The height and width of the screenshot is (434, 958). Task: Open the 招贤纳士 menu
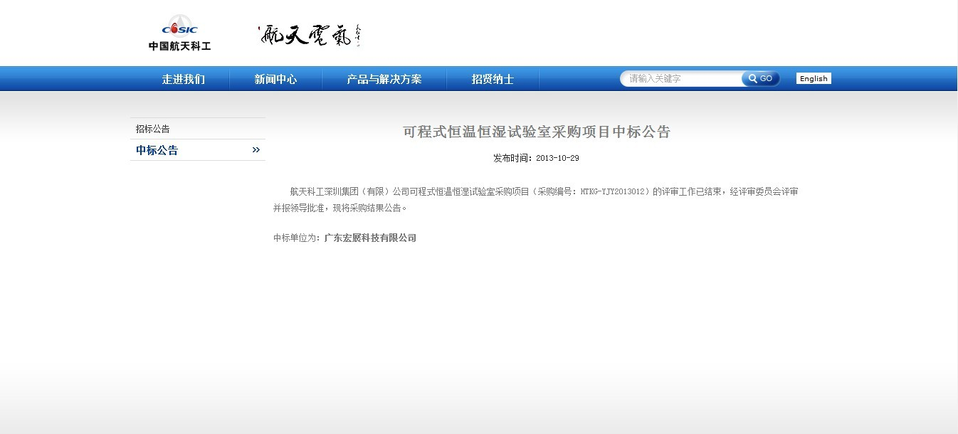point(493,79)
